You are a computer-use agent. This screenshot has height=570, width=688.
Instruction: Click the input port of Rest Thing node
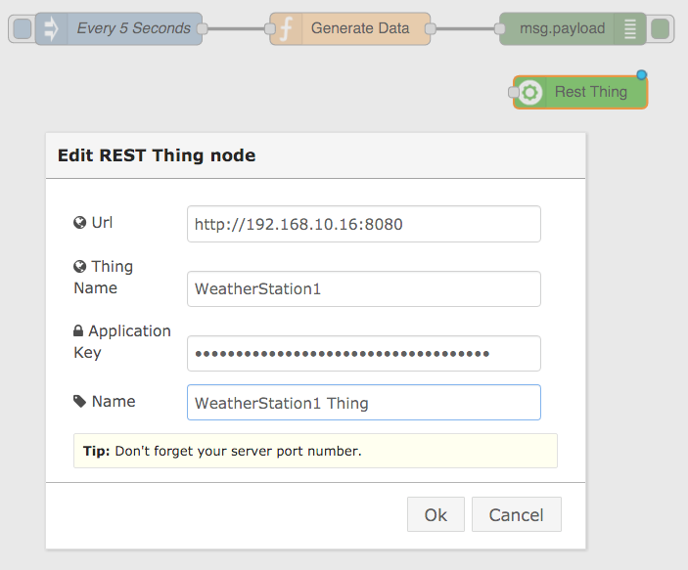[513, 93]
